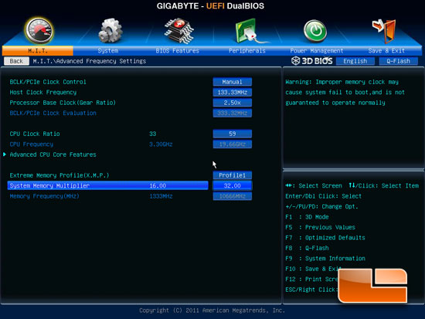Select Extreme Memory Profile(X.M.P.) label
The image size is (425, 319).
pos(59,175)
